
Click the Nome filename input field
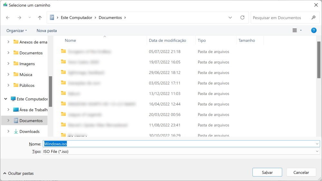(180, 144)
